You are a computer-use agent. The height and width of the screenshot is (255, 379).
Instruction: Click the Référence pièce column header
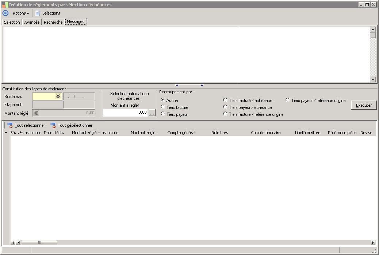coord(342,133)
